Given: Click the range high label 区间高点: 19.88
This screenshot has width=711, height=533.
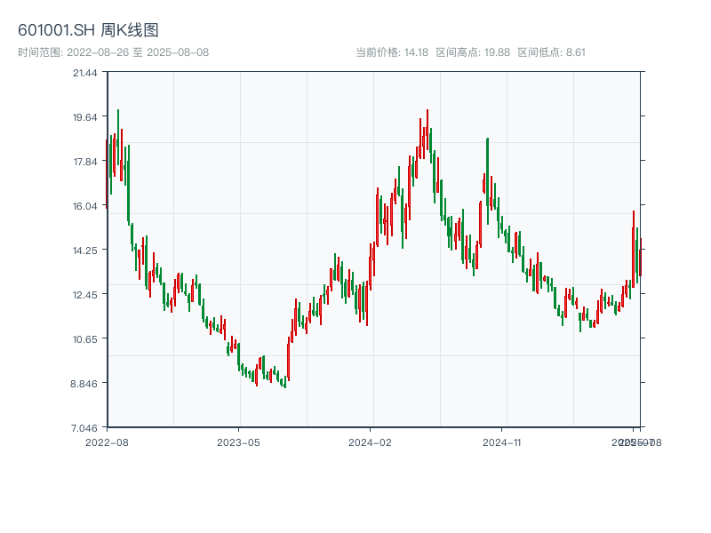Looking at the screenshot, I should [x=473, y=52].
